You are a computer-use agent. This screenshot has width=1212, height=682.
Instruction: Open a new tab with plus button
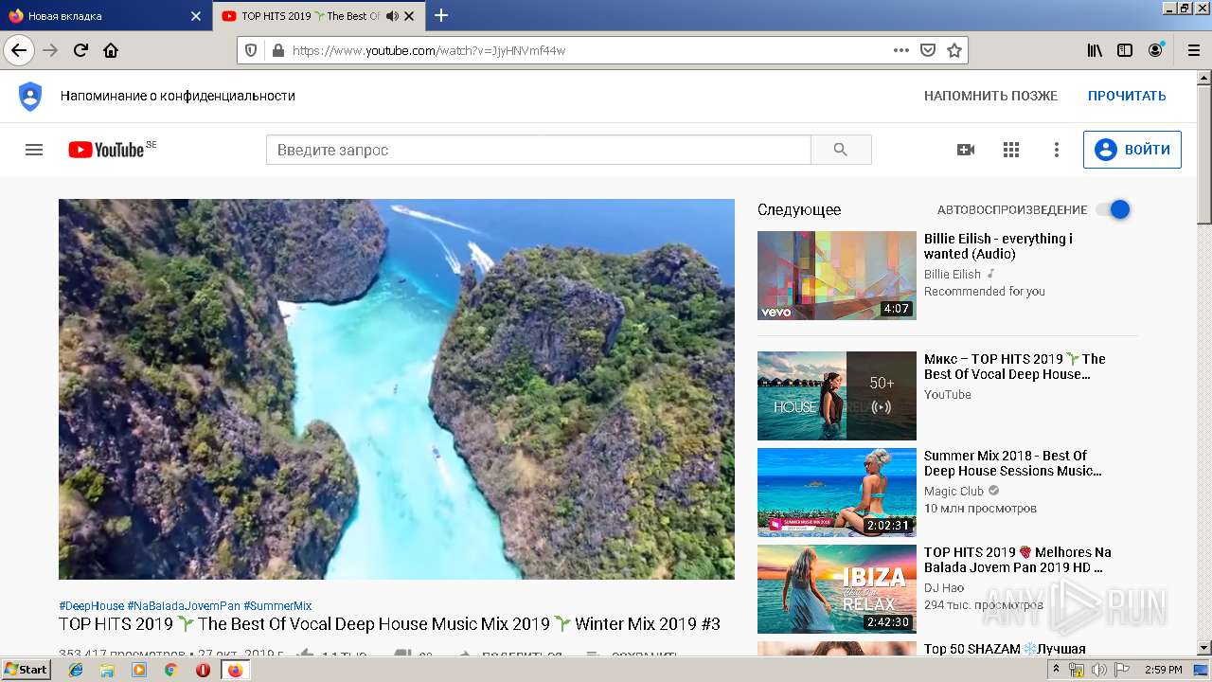(441, 15)
